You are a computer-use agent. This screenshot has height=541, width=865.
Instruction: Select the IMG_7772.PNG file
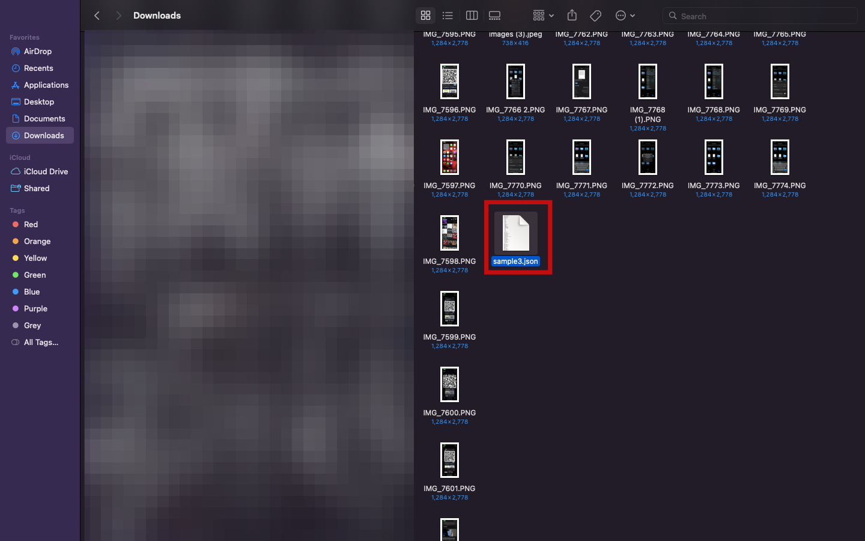[648, 157]
